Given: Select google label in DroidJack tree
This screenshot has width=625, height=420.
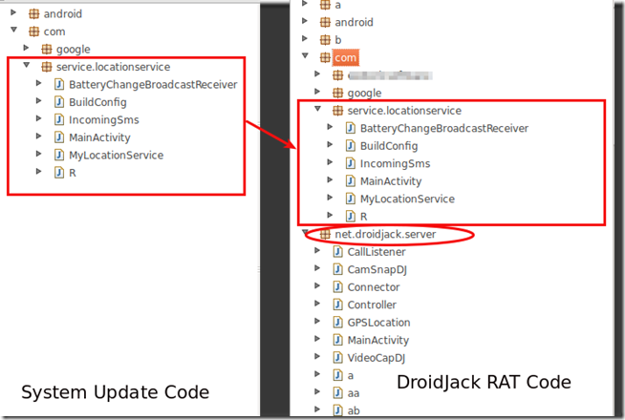Looking at the screenshot, I should click(x=364, y=94).
